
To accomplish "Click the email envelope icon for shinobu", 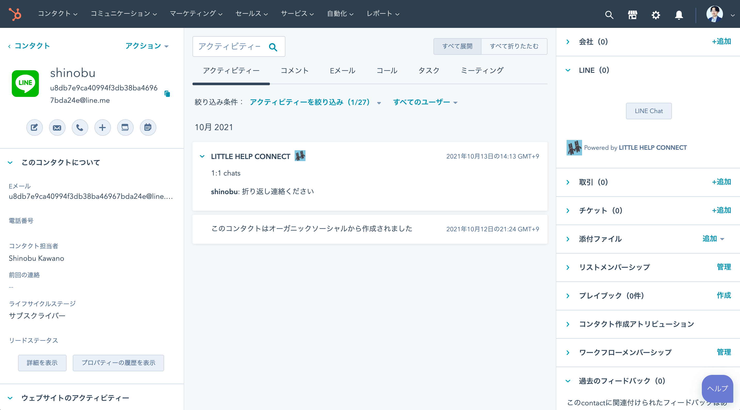I will 57,127.
